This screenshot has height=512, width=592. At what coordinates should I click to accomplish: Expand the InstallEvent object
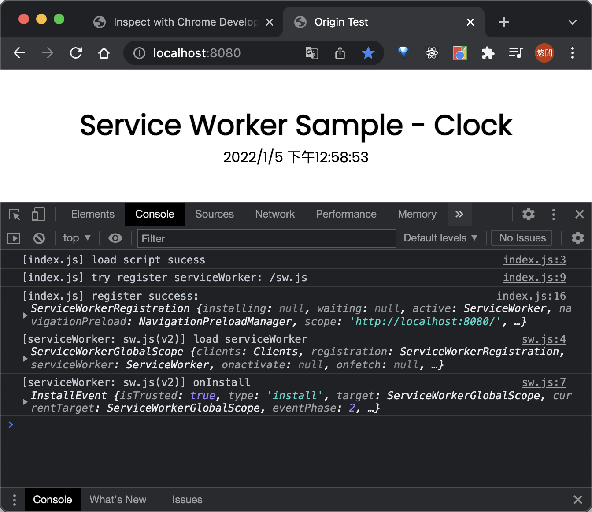(25, 401)
